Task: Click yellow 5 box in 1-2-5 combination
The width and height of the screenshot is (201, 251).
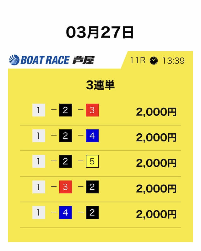Action: pos(92,161)
